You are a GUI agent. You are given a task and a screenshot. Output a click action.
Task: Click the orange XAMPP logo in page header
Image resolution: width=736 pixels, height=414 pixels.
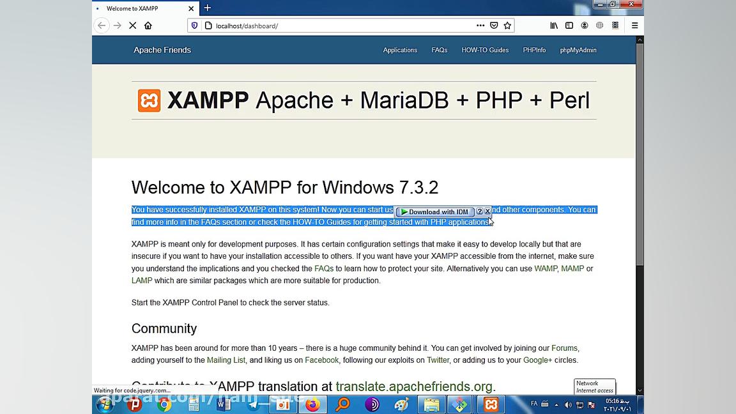point(149,100)
